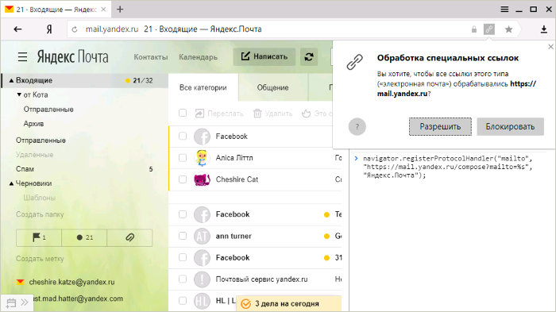Check the Cheshire Cat message checkbox
556x312 pixels.
[x=183, y=179]
